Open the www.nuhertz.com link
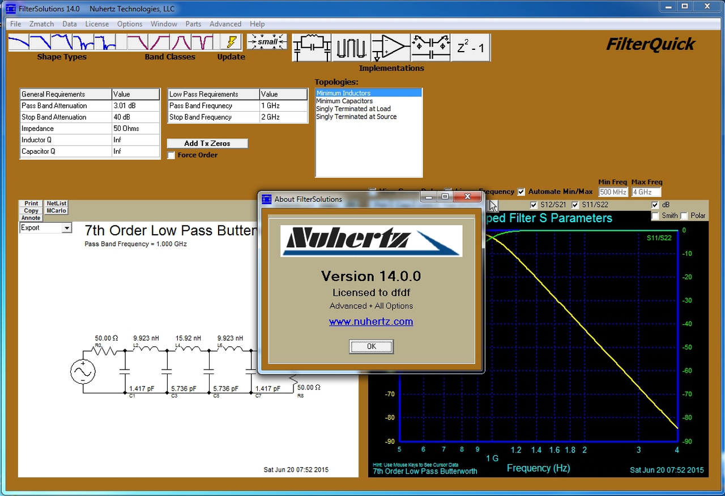The width and height of the screenshot is (725, 496). coord(371,321)
